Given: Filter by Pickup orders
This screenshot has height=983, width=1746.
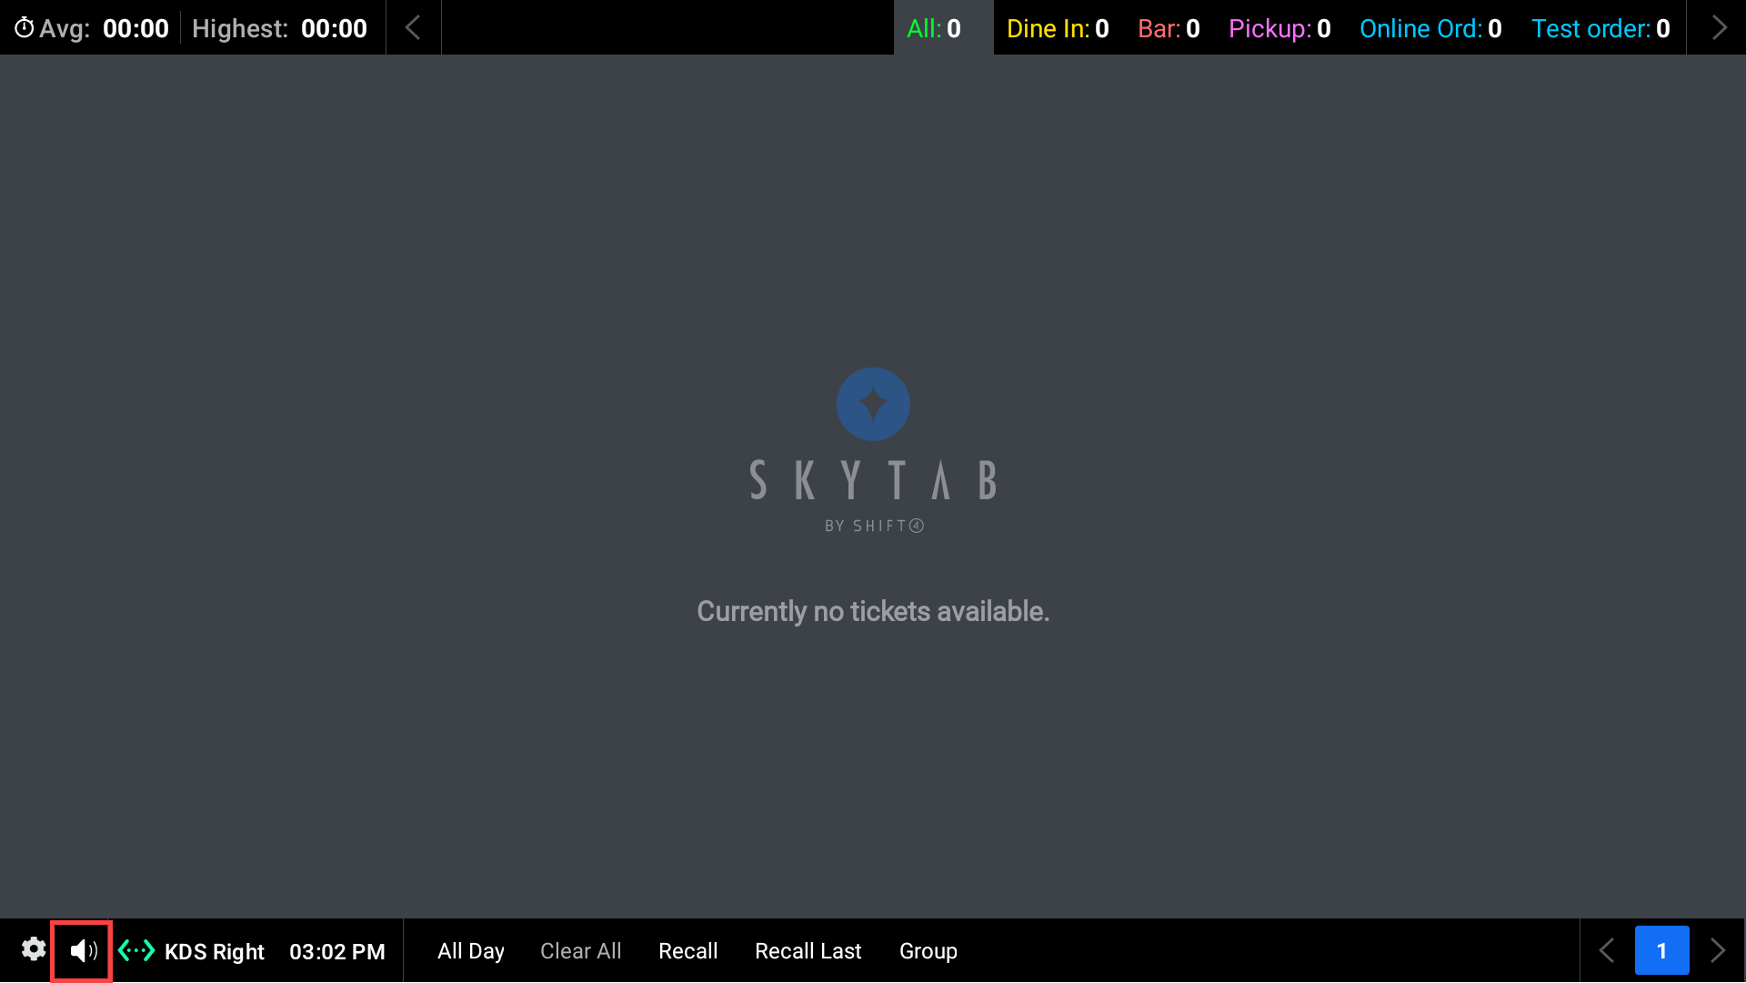Looking at the screenshot, I should tap(1279, 28).
